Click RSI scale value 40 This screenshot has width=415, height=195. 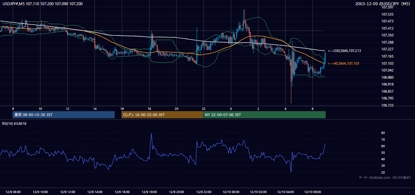(x=383, y=159)
